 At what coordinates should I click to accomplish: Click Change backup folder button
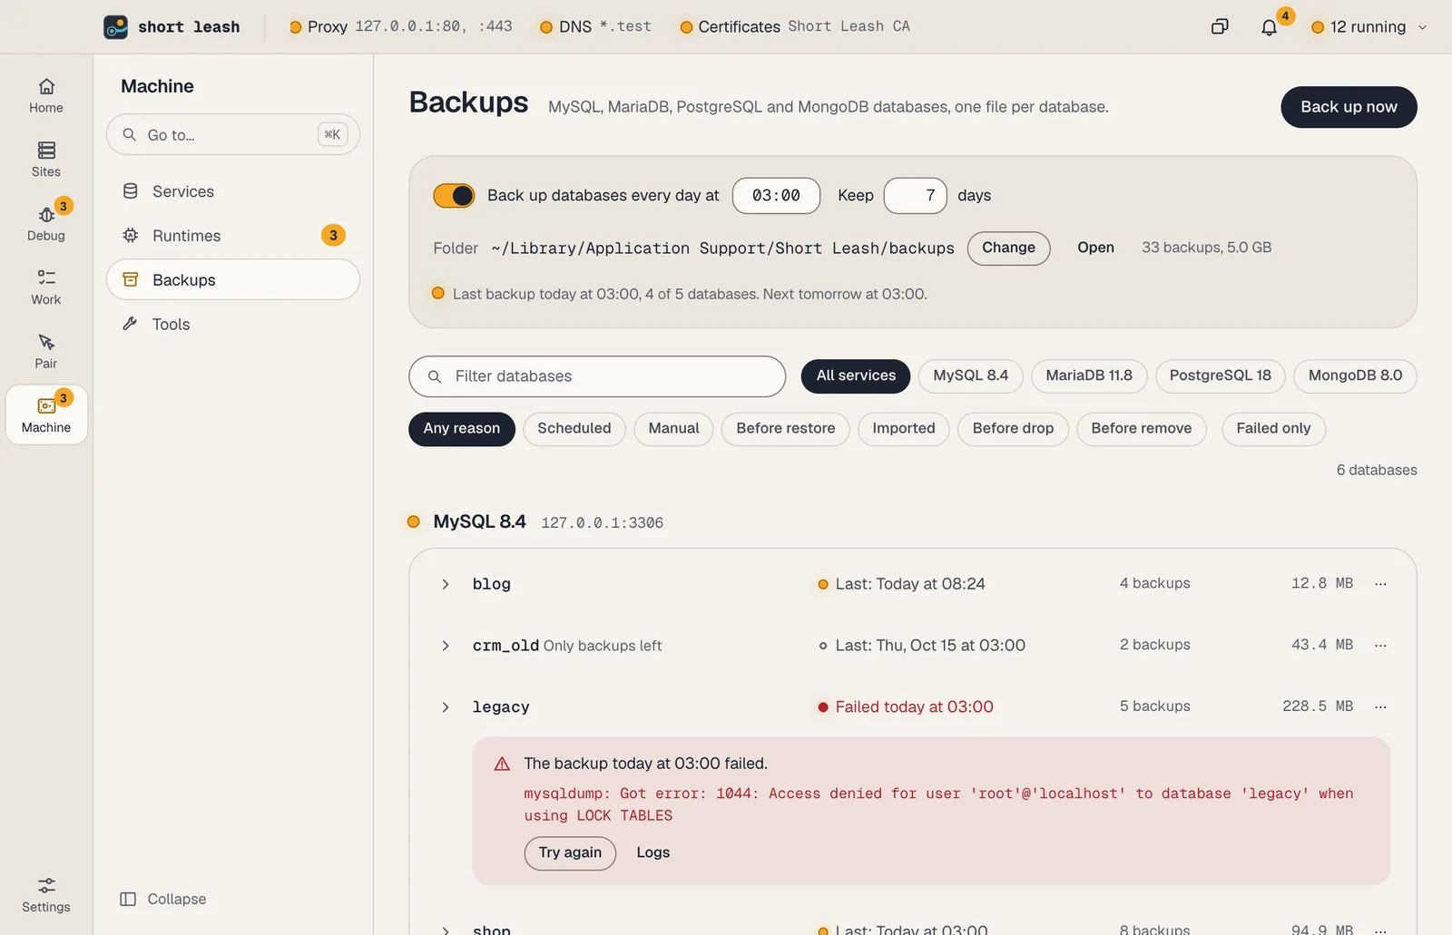point(1008,248)
